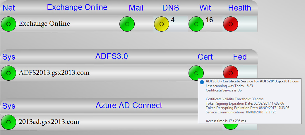The height and width of the screenshot is (135, 305).
Task: Click the Token Signing Expiration Date line
Action: (245, 103)
